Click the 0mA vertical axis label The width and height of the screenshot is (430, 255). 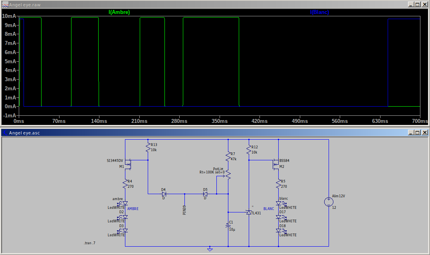10,106
